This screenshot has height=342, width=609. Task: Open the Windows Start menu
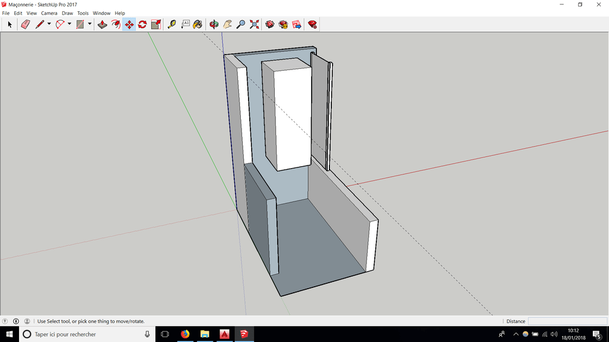[x=10, y=334]
